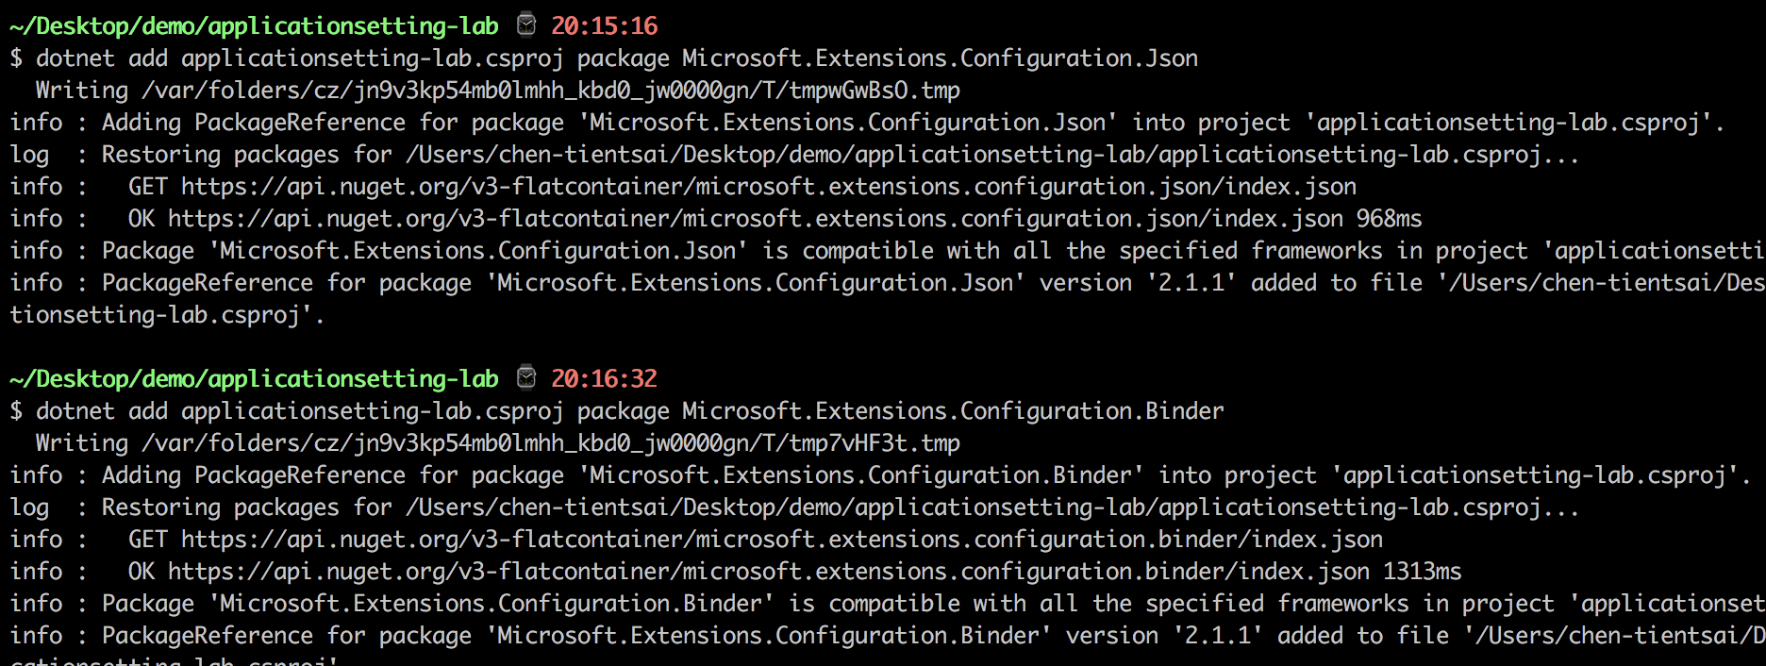Click the $ prompt before the Json command
Screen dimensions: 1766x666
(16, 58)
